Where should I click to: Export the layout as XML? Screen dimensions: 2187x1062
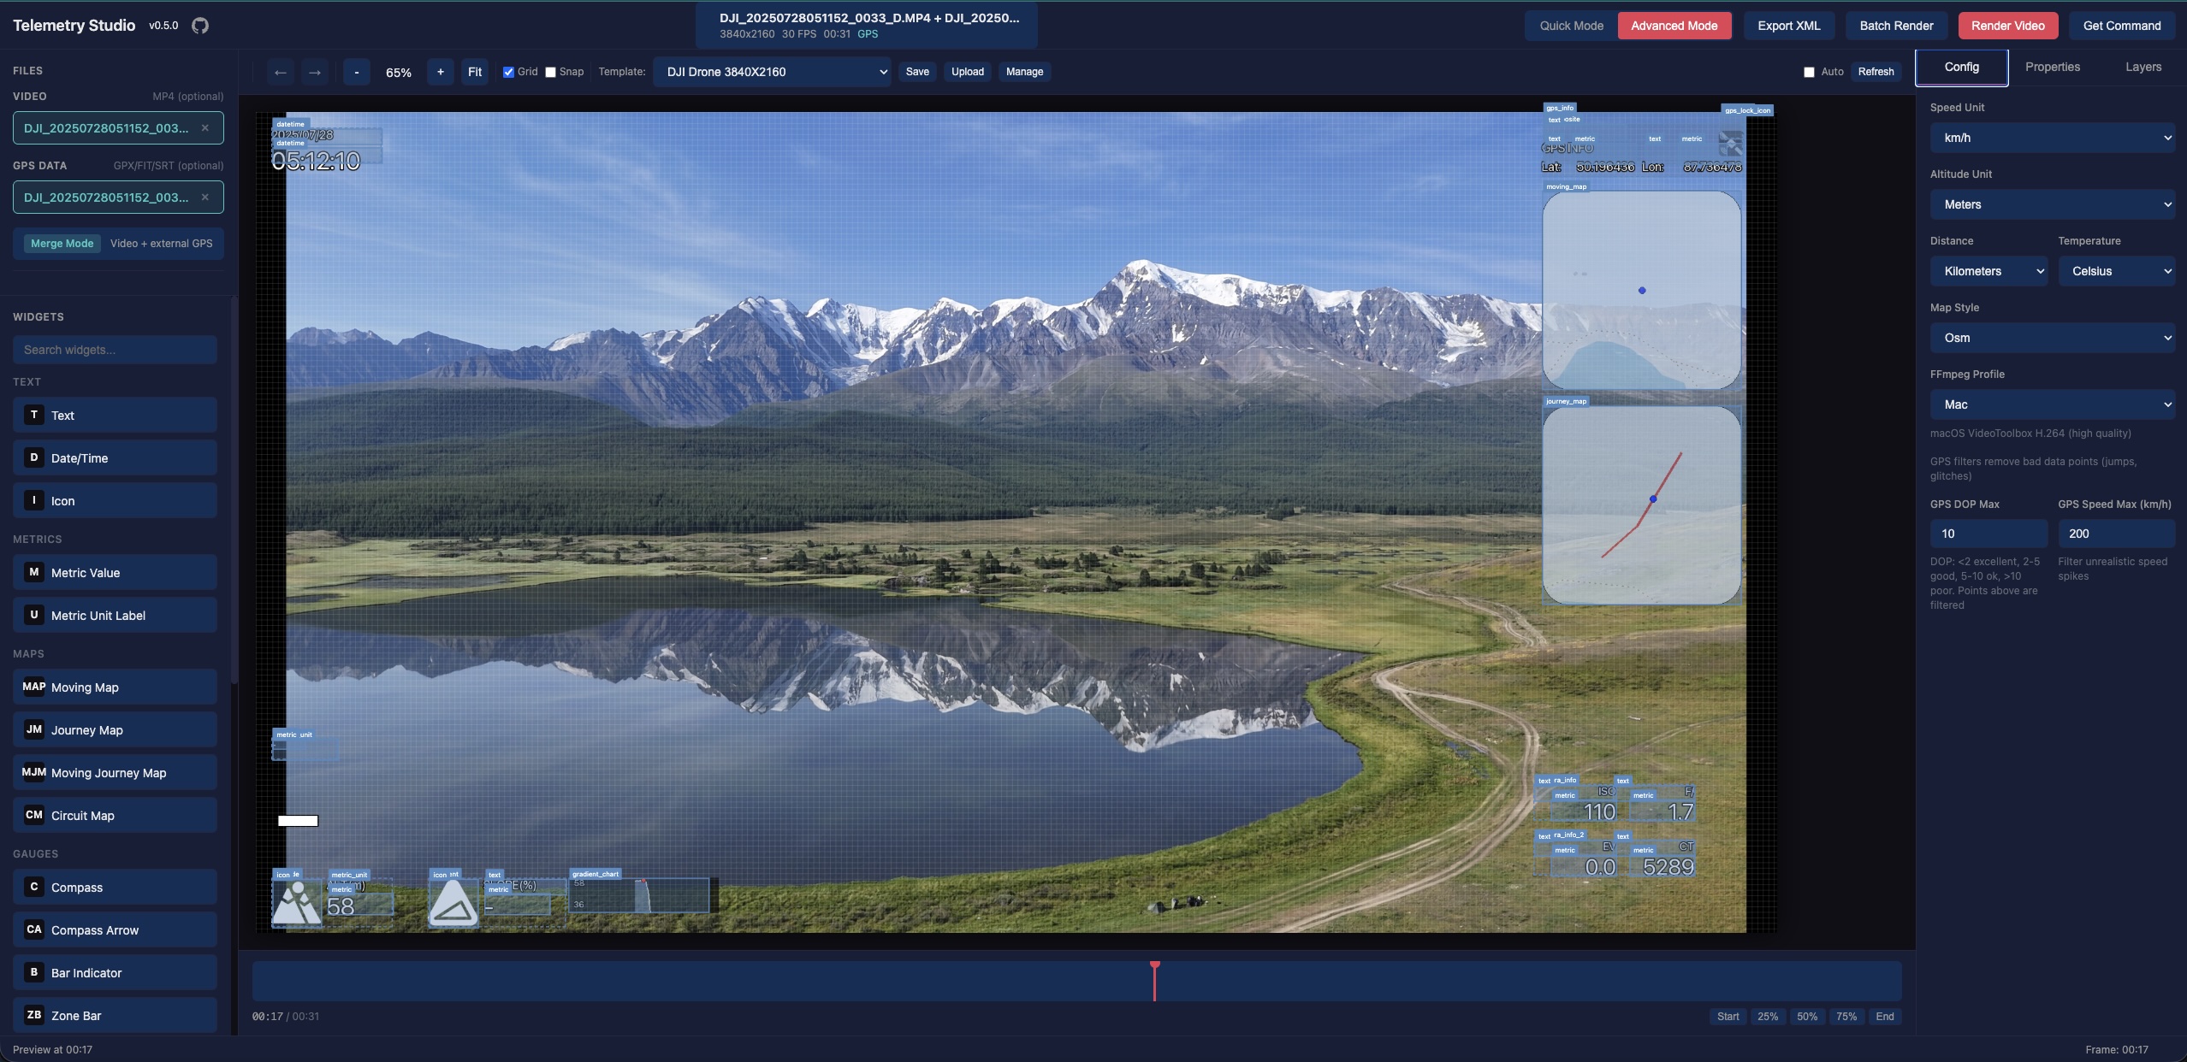[x=1787, y=26]
